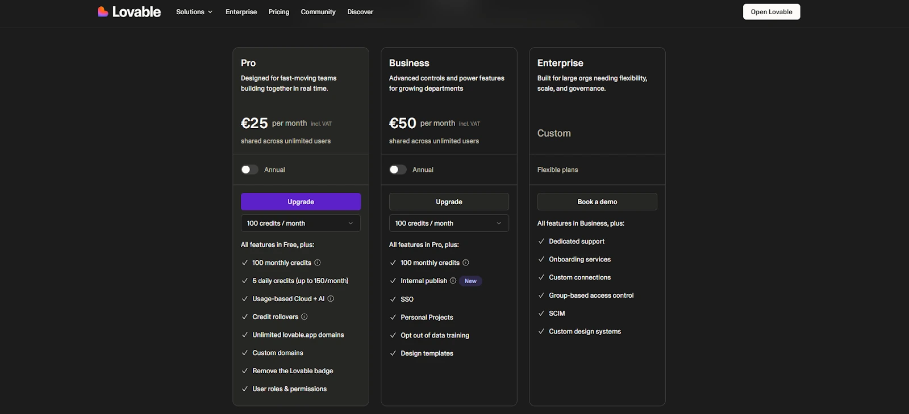Click 'Remove the Lovable badge' feature
Viewport: 909px width, 414px height.
(x=293, y=371)
